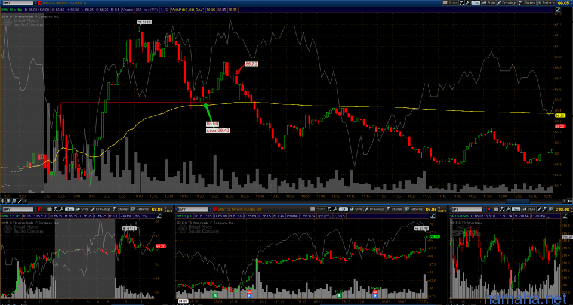Click scroll right arrow under main chart
The image size is (573, 305).
pos(563,201)
